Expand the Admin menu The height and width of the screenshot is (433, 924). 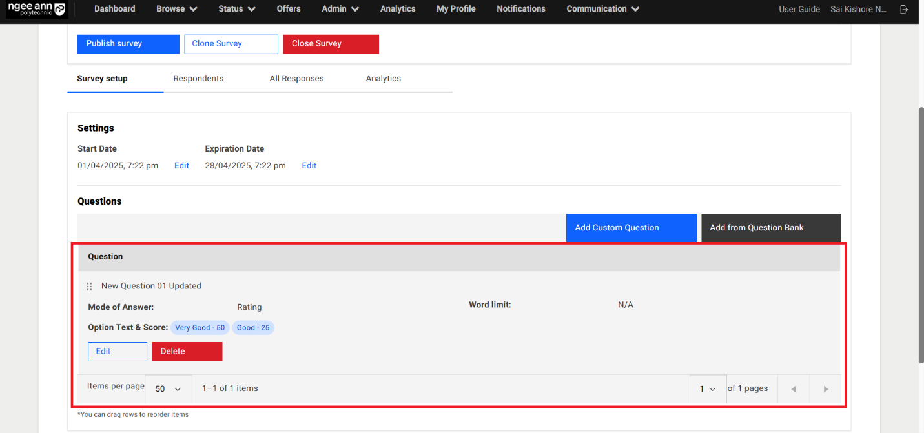click(x=340, y=9)
